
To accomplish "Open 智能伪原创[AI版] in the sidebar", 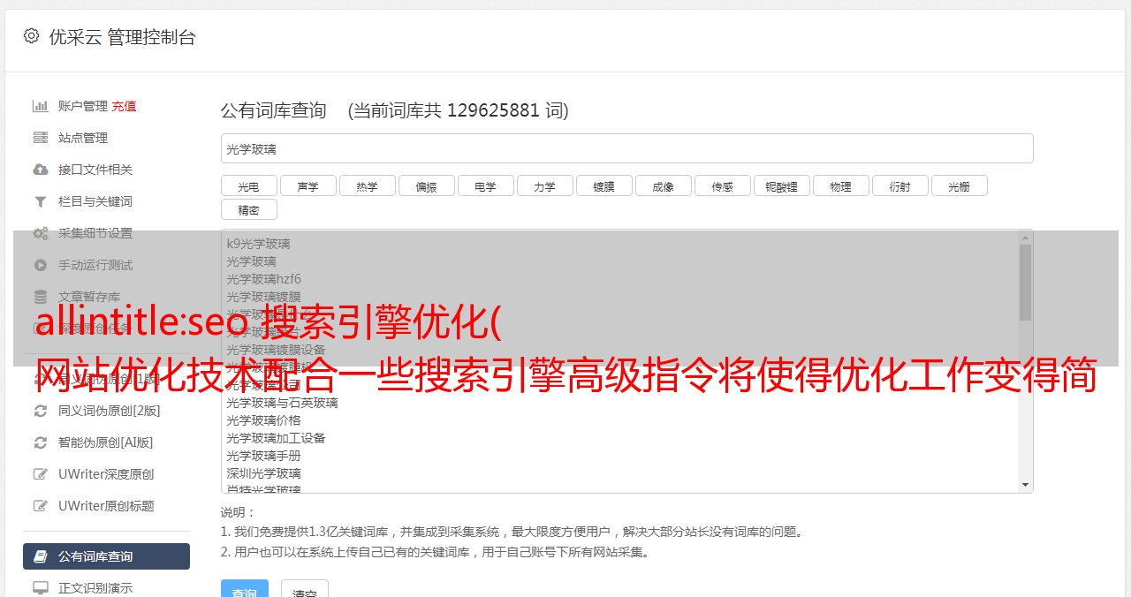I will pos(106,442).
